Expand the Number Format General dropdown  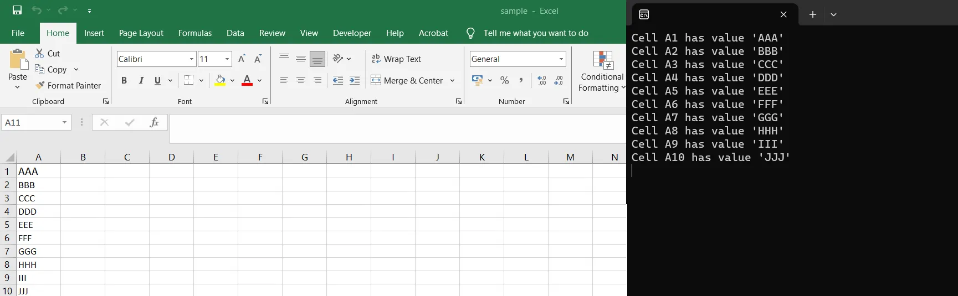coord(561,59)
